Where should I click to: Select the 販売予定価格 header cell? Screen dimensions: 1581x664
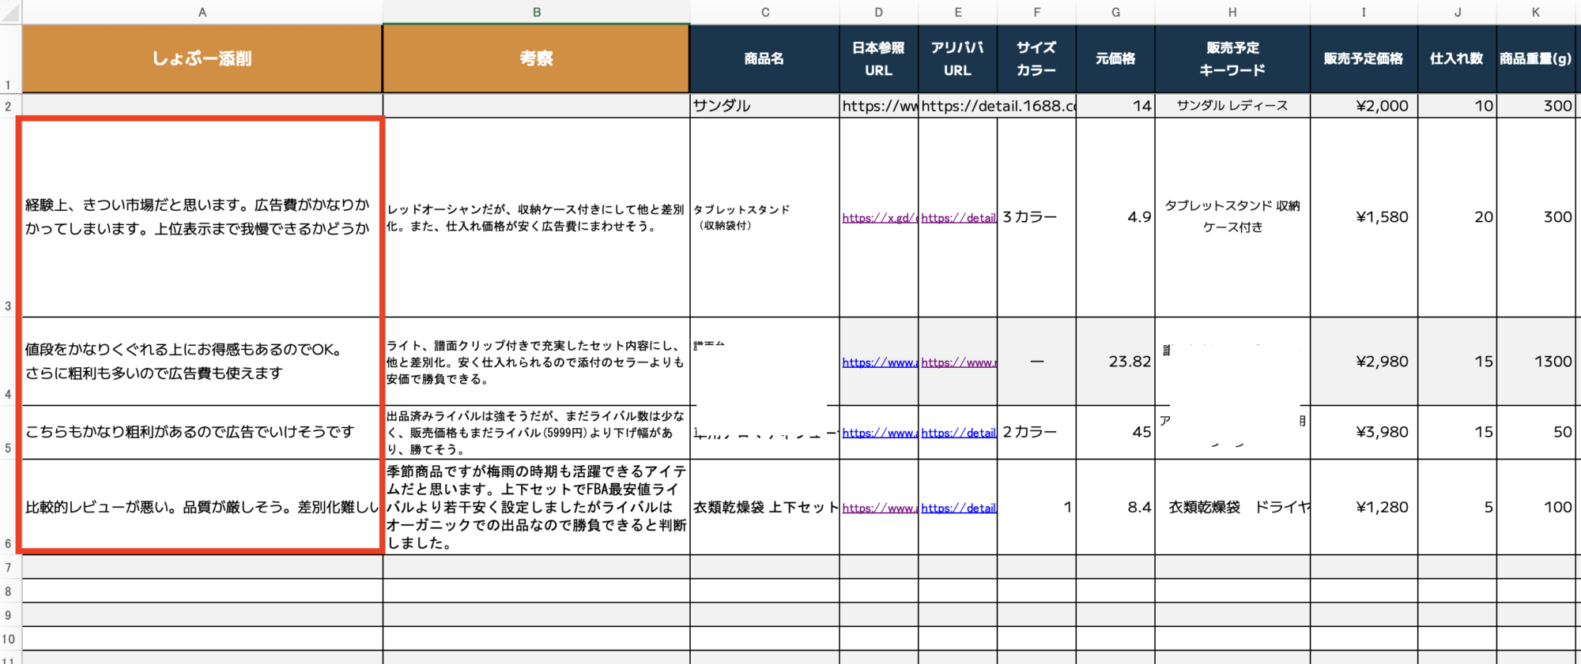(1363, 58)
